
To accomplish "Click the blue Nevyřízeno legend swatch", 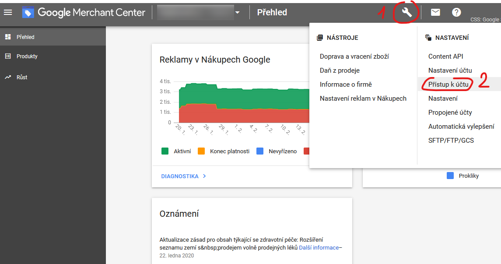I will [x=260, y=151].
